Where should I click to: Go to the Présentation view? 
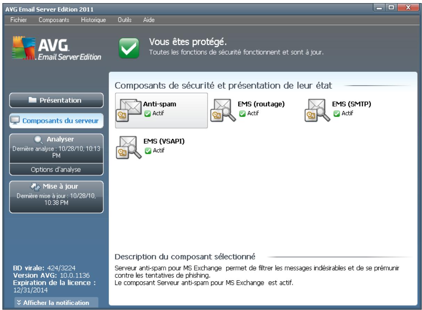56,101
